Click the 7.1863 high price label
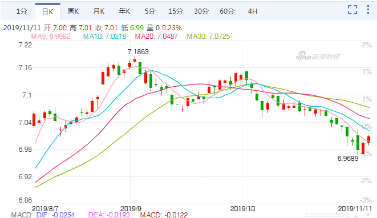 pyautogui.click(x=138, y=52)
